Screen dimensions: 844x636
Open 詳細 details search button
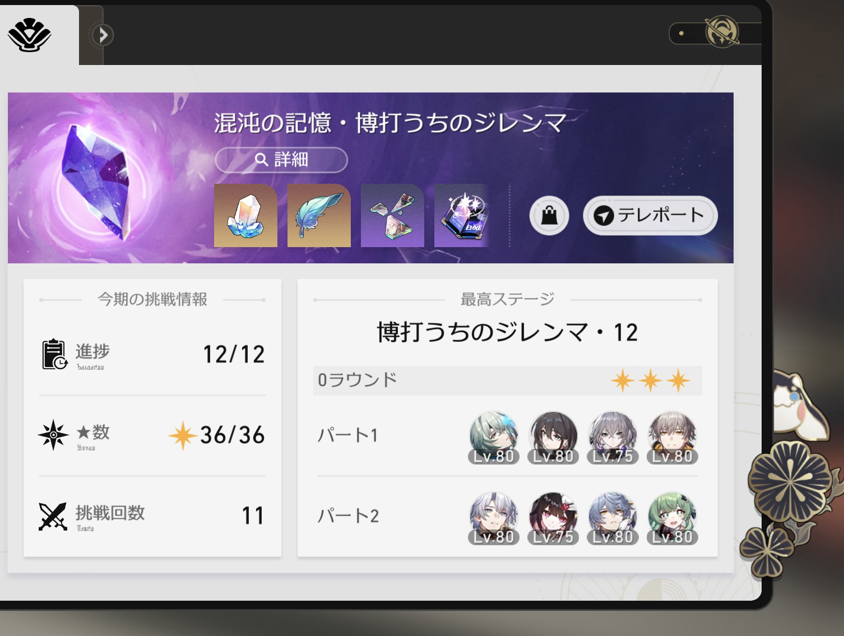point(281,160)
